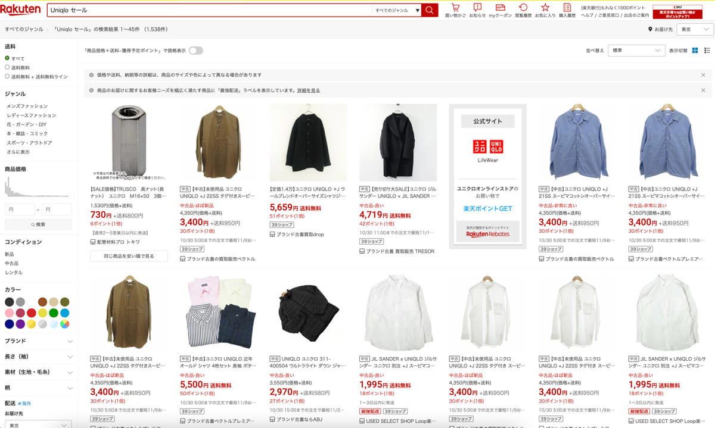Expand さらに表示 under genres
This screenshot has height=428, width=715.
[18, 152]
